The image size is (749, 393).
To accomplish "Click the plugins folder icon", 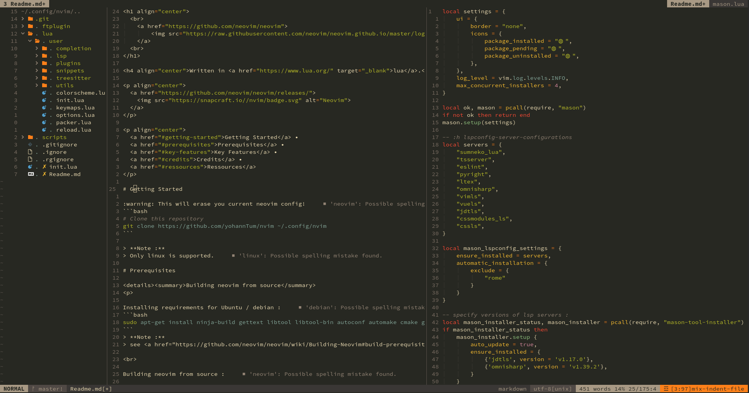I will tap(44, 63).
